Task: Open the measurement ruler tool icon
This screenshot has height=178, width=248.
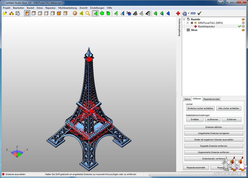Action: [x=193, y=13]
